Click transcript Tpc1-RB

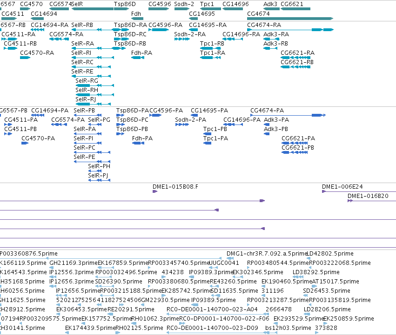point(212,44)
